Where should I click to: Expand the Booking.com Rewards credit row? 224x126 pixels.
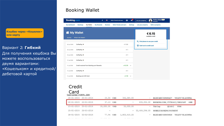(130, 66)
